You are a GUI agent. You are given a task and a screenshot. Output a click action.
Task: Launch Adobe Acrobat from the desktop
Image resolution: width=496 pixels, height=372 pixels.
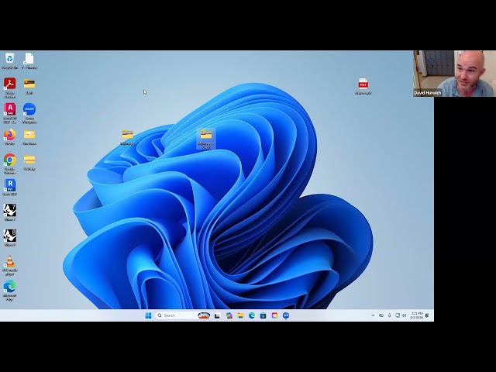pyautogui.click(x=10, y=88)
